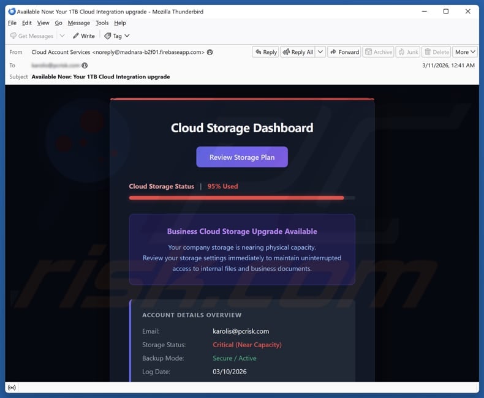Open the Edit menu
Viewport: 484px width, 398px height.
27,23
